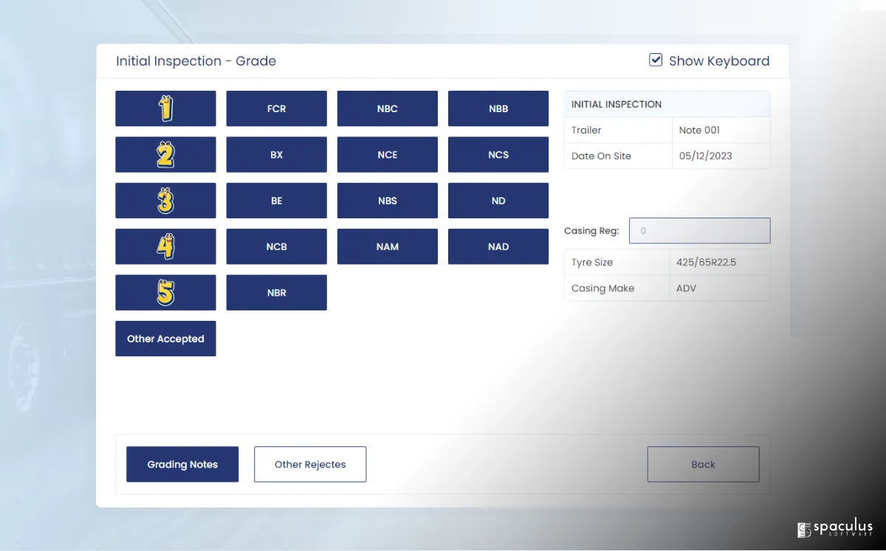Select the ND reject code
This screenshot has height=551, width=886.
(x=498, y=201)
